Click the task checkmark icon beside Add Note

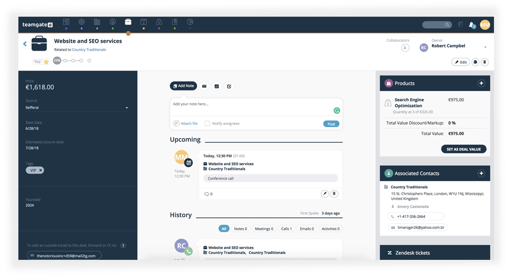[229, 86]
